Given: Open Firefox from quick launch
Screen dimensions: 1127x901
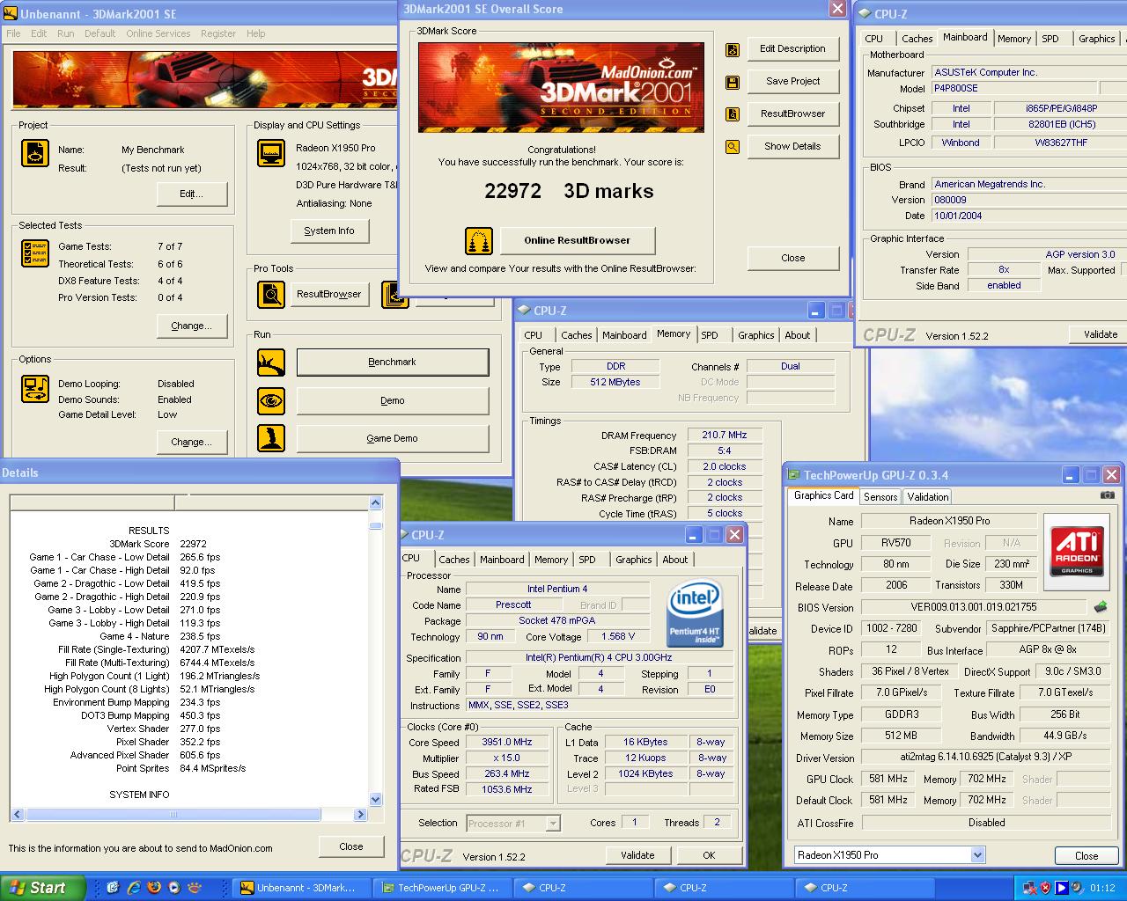Looking at the screenshot, I should pos(154,888).
